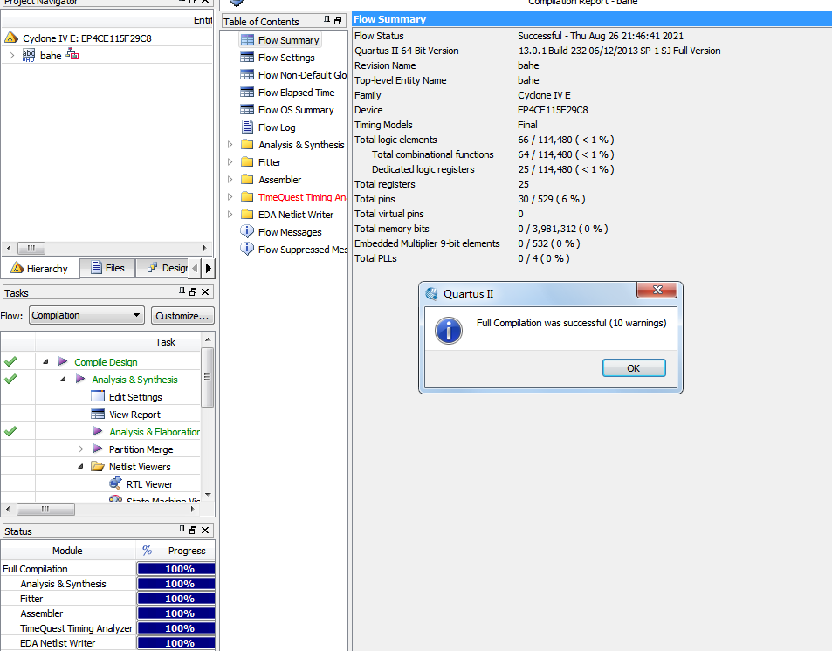The height and width of the screenshot is (651, 832).
Task: Open Flow Suppressed Messages info icon
Action: [x=247, y=249]
